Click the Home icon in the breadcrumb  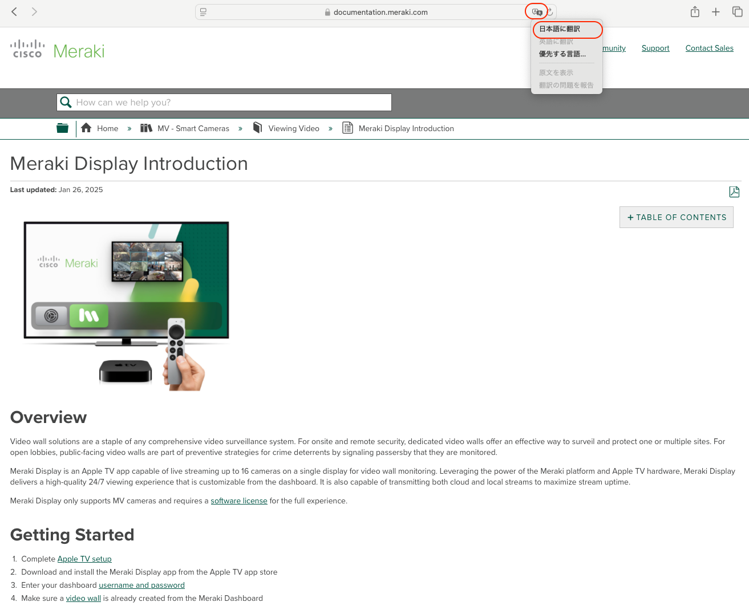(86, 128)
